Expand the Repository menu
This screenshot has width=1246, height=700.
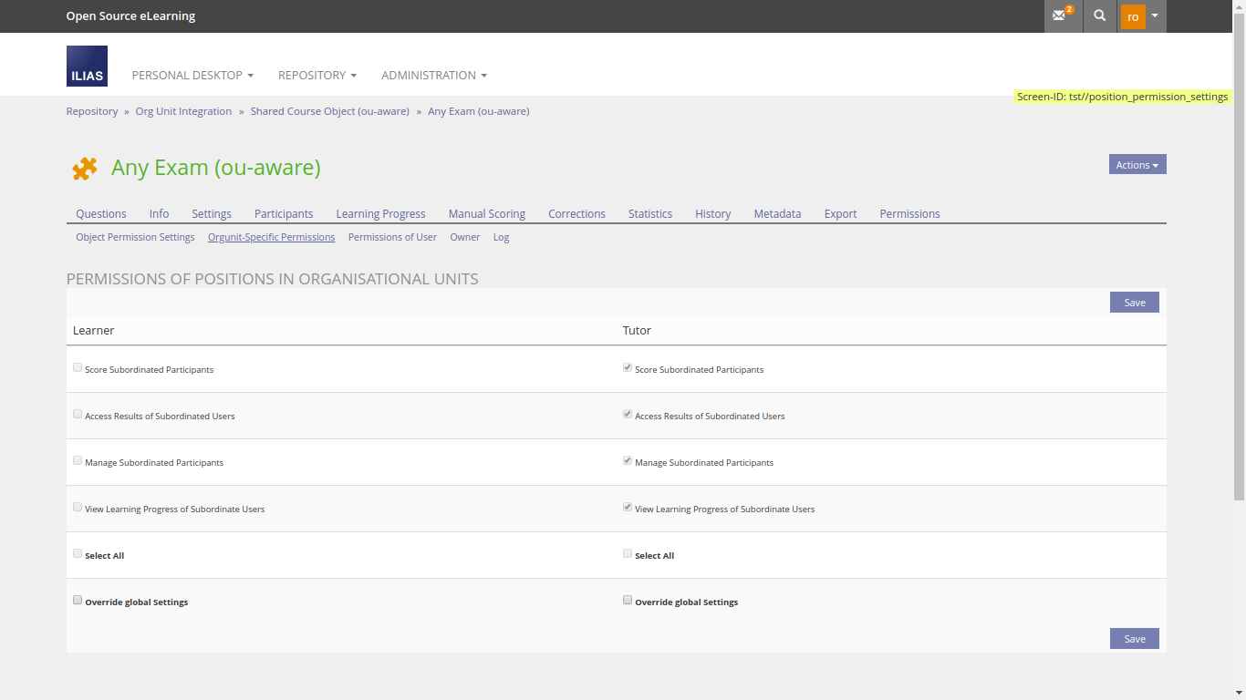tap(317, 75)
